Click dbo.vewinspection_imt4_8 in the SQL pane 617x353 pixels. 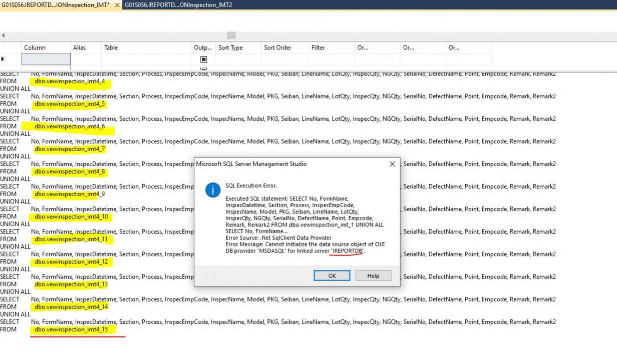(x=70, y=171)
